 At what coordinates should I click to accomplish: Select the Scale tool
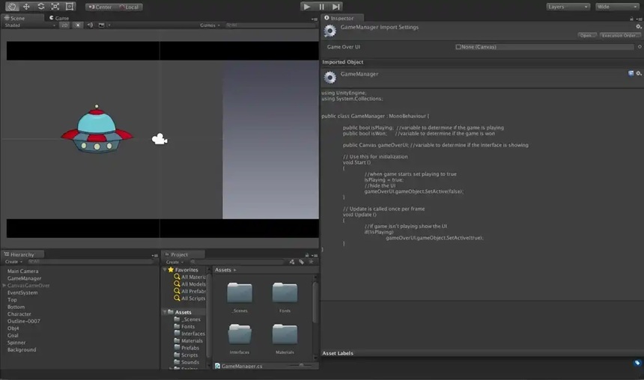coord(55,7)
